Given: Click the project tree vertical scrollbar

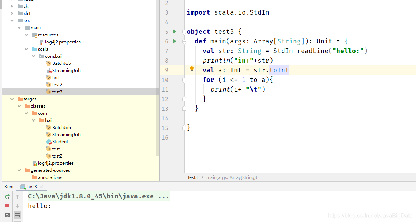Looking at the screenshot, I should click(x=157, y=79).
